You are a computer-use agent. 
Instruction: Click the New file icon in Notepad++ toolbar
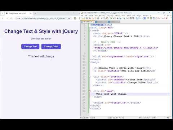click(82, 18)
